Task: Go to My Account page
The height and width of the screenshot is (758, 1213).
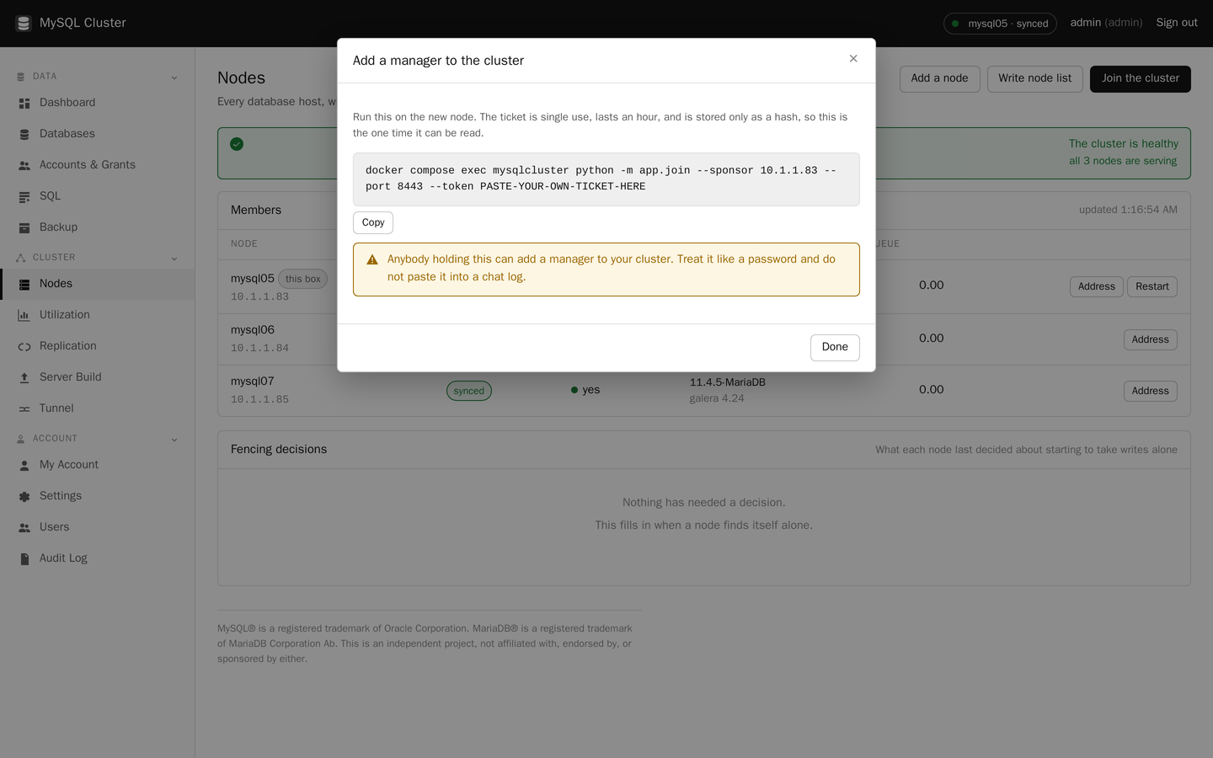Action: 98,465
